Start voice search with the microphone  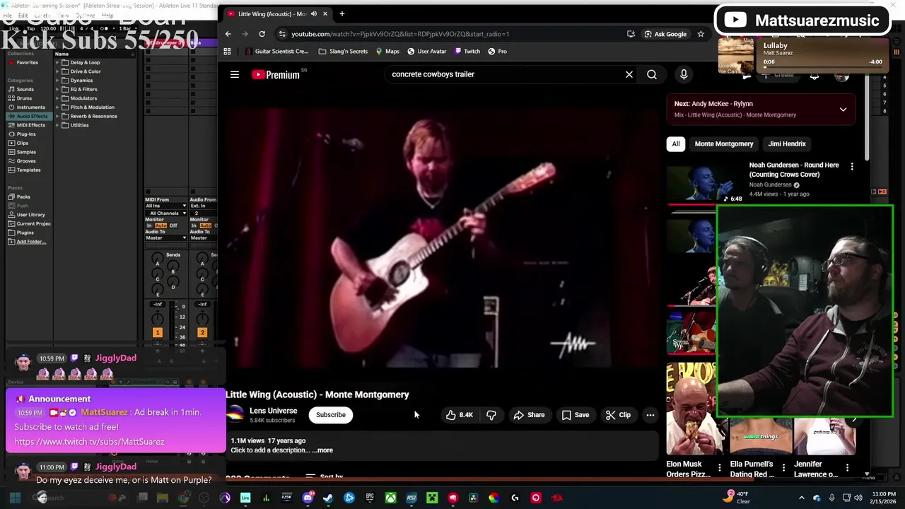[684, 74]
